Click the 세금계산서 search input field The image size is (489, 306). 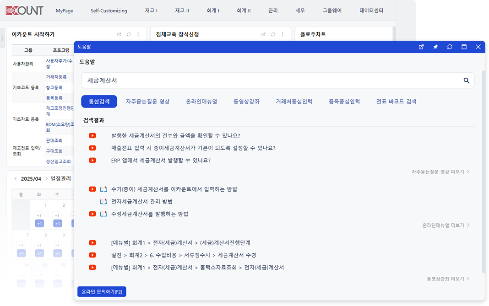270,81
